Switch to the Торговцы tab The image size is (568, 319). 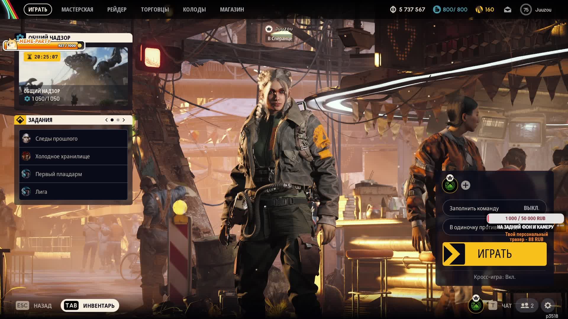point(155,10)
